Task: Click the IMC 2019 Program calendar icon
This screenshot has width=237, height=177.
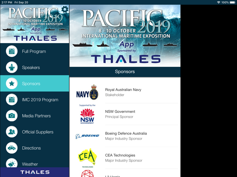Action: (x=12, y=99)
